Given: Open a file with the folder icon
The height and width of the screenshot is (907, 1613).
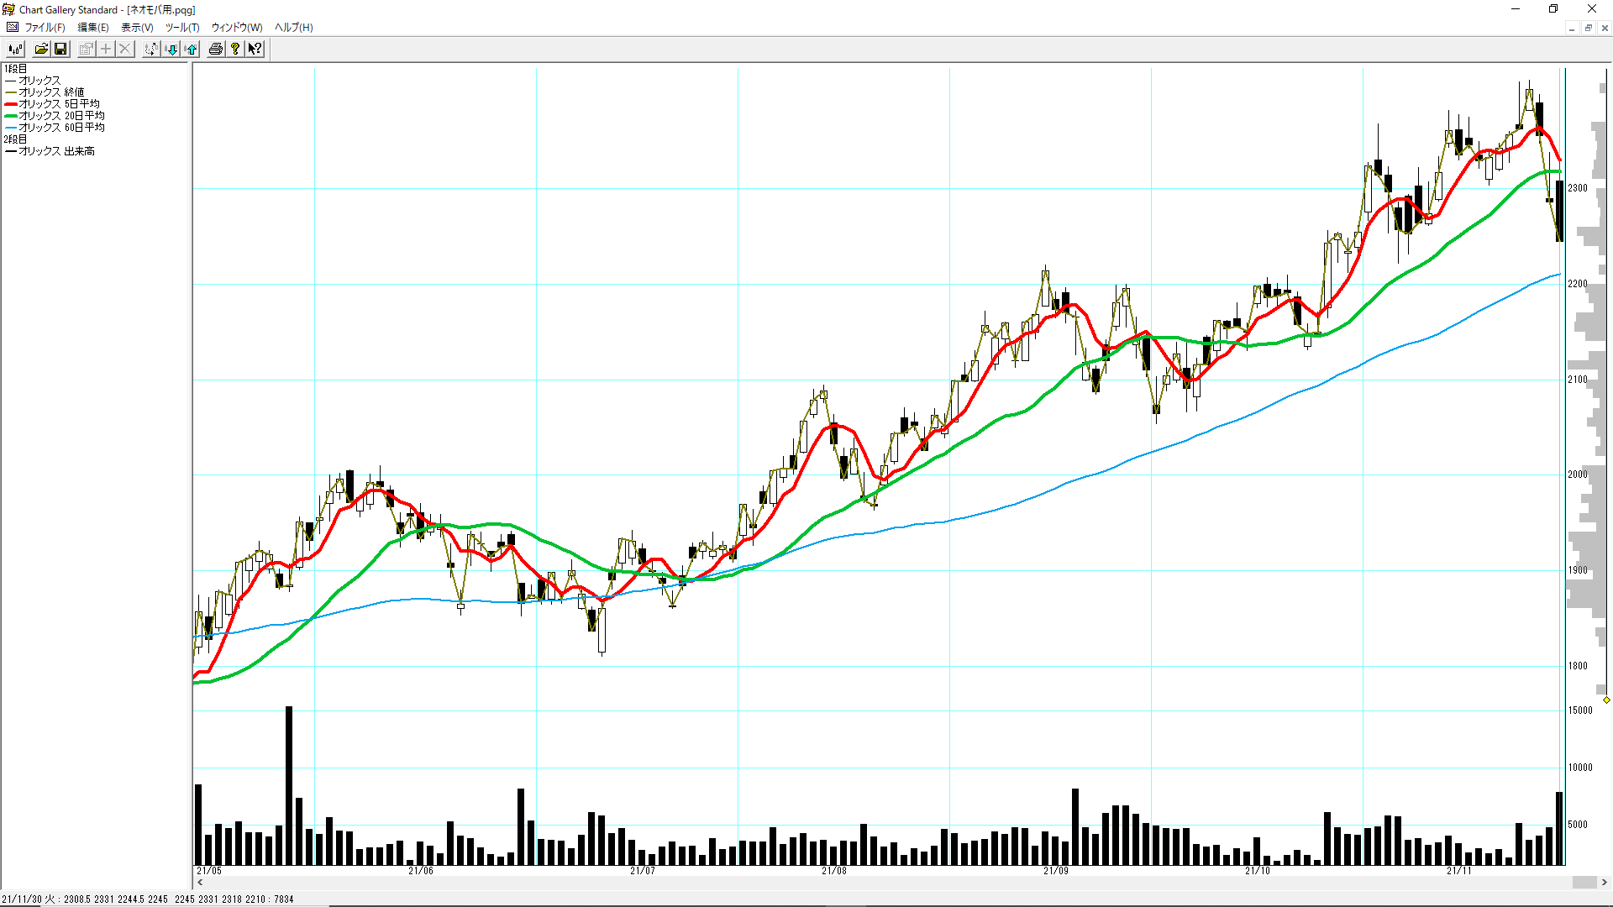Looking at the screenshot, I should click(40, 50).
